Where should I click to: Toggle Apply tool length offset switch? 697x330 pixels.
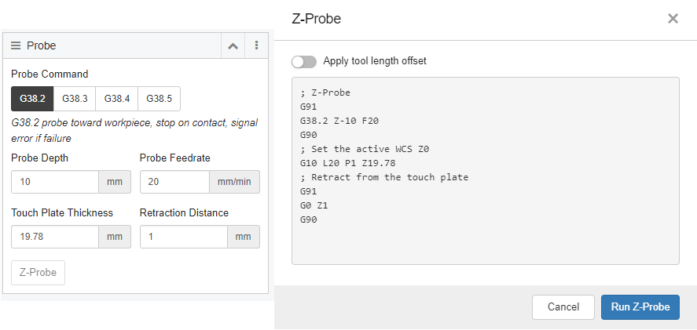[304, 62]
